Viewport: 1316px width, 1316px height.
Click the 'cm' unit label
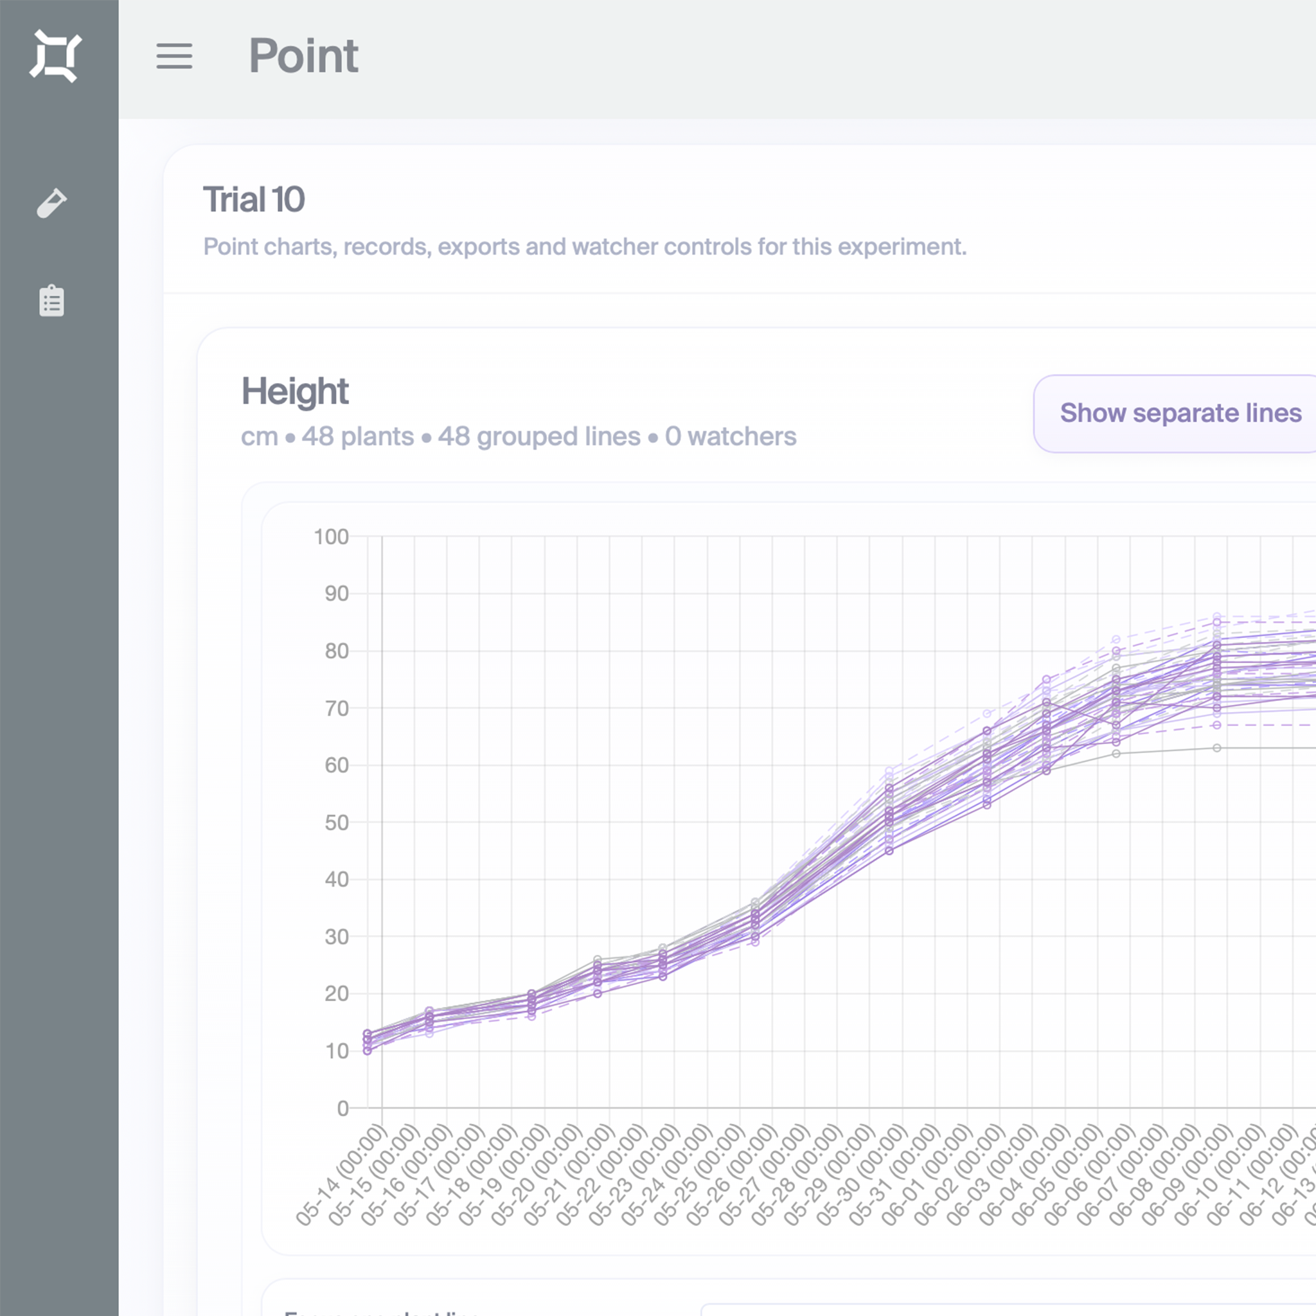[x=260, y=436]
